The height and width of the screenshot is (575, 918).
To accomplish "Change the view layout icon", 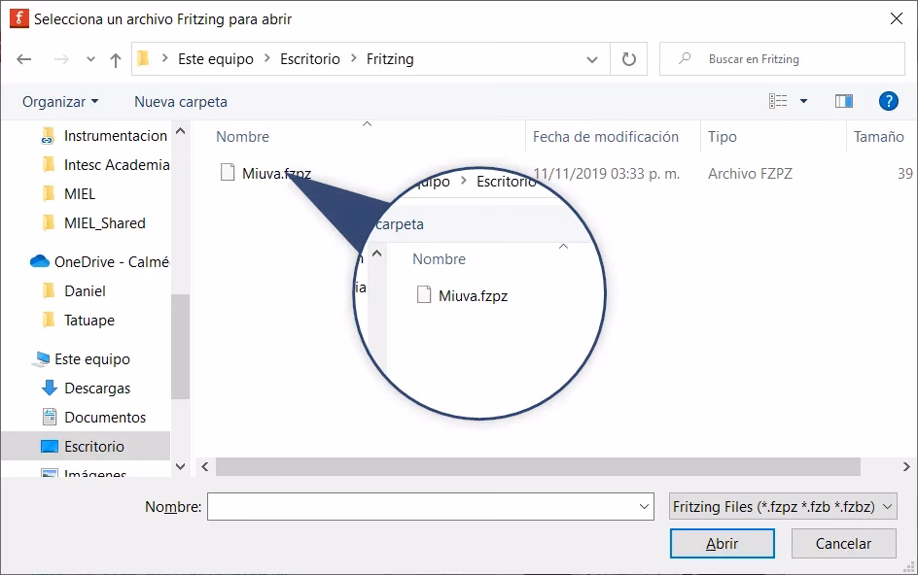I will pos(778,101).
